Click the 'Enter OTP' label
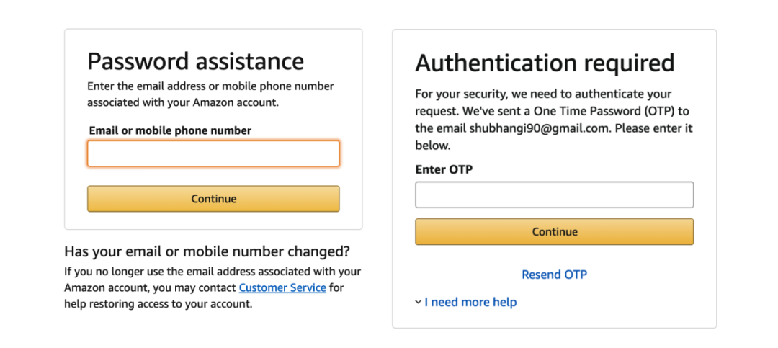 point(444,169)
